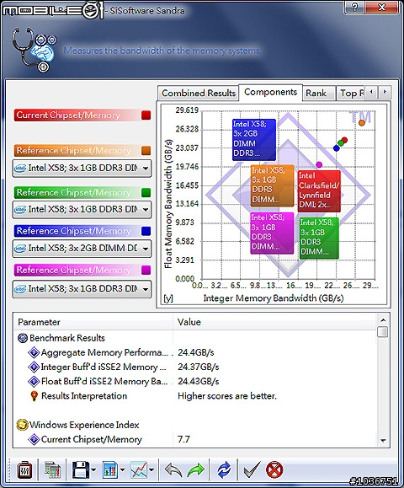
Task: Click the Windows Experience Index yellow icon
Action: [23, 425]
